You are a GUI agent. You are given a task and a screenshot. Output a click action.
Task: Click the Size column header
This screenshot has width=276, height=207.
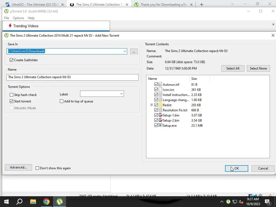click(199, 78)
